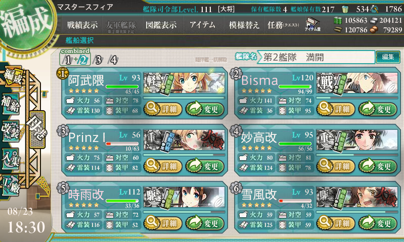Open the 補給 resupply sidebar icon

pos(11,104)
